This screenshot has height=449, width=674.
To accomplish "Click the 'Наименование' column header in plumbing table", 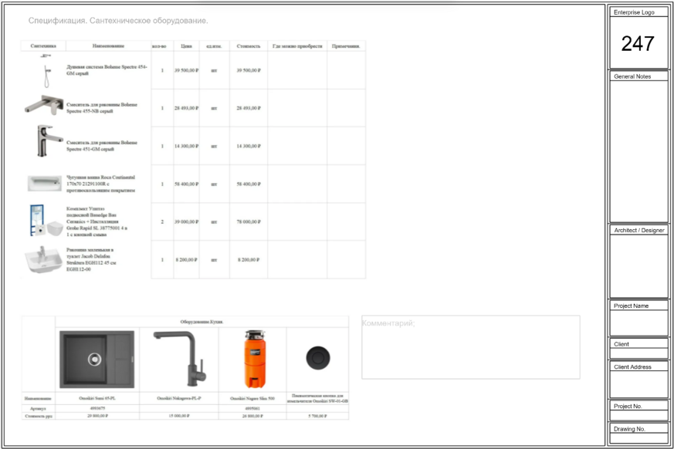I will 108,46.
